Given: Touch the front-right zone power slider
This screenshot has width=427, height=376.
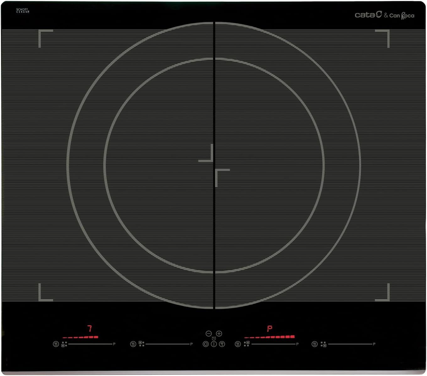Looking at the screenshot, I should [350, 344].
